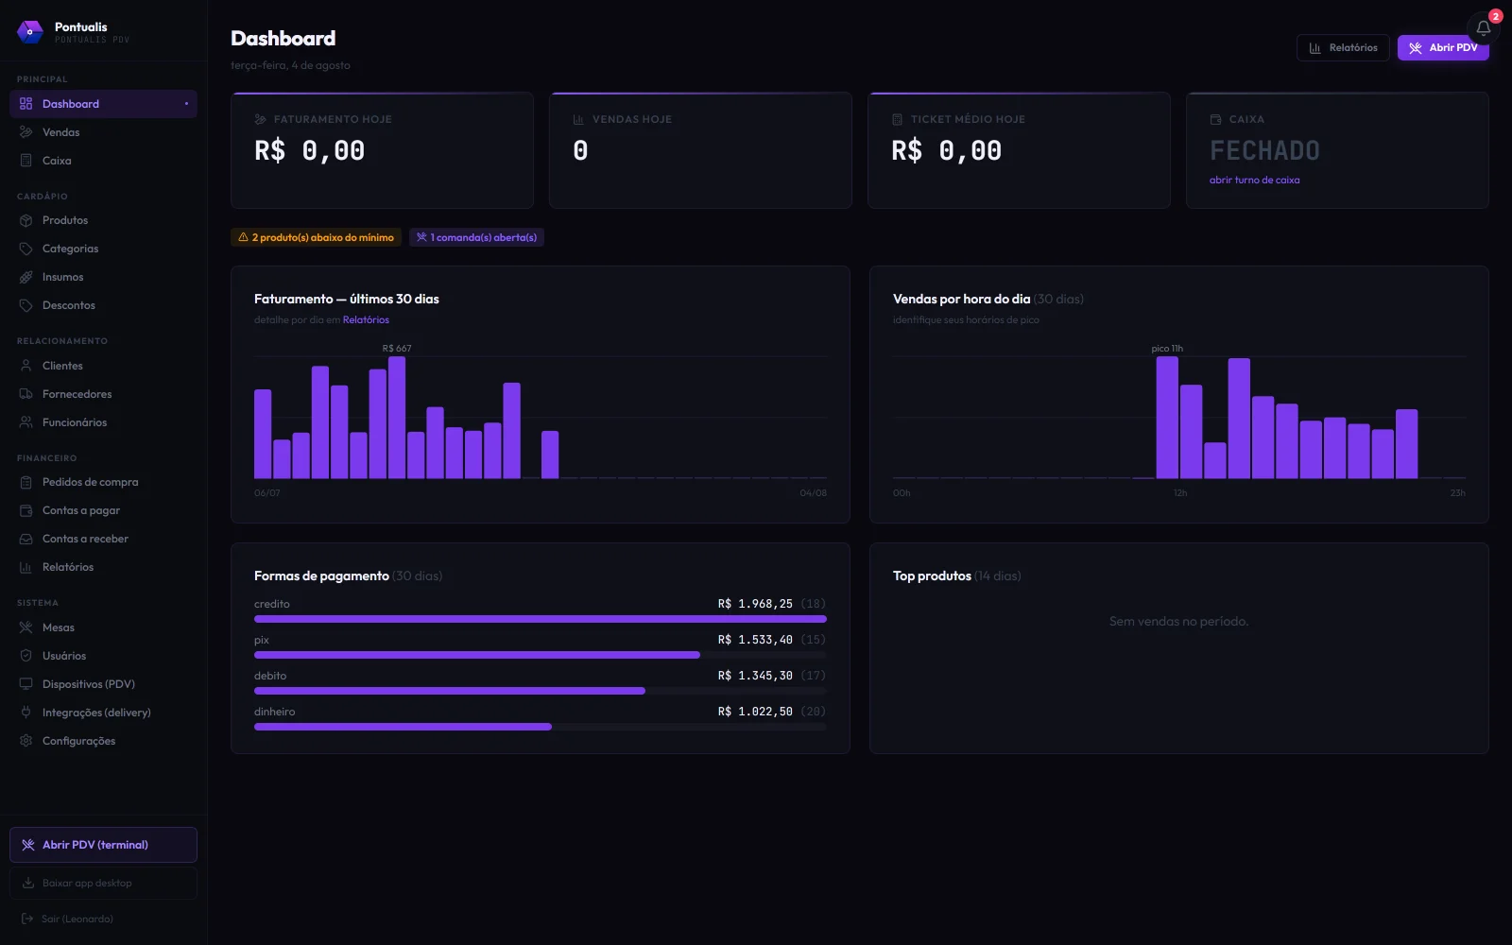Click the Contas a pagar wallet icon
This screenshot has height=945, width=1512.
tap(26, 510)
